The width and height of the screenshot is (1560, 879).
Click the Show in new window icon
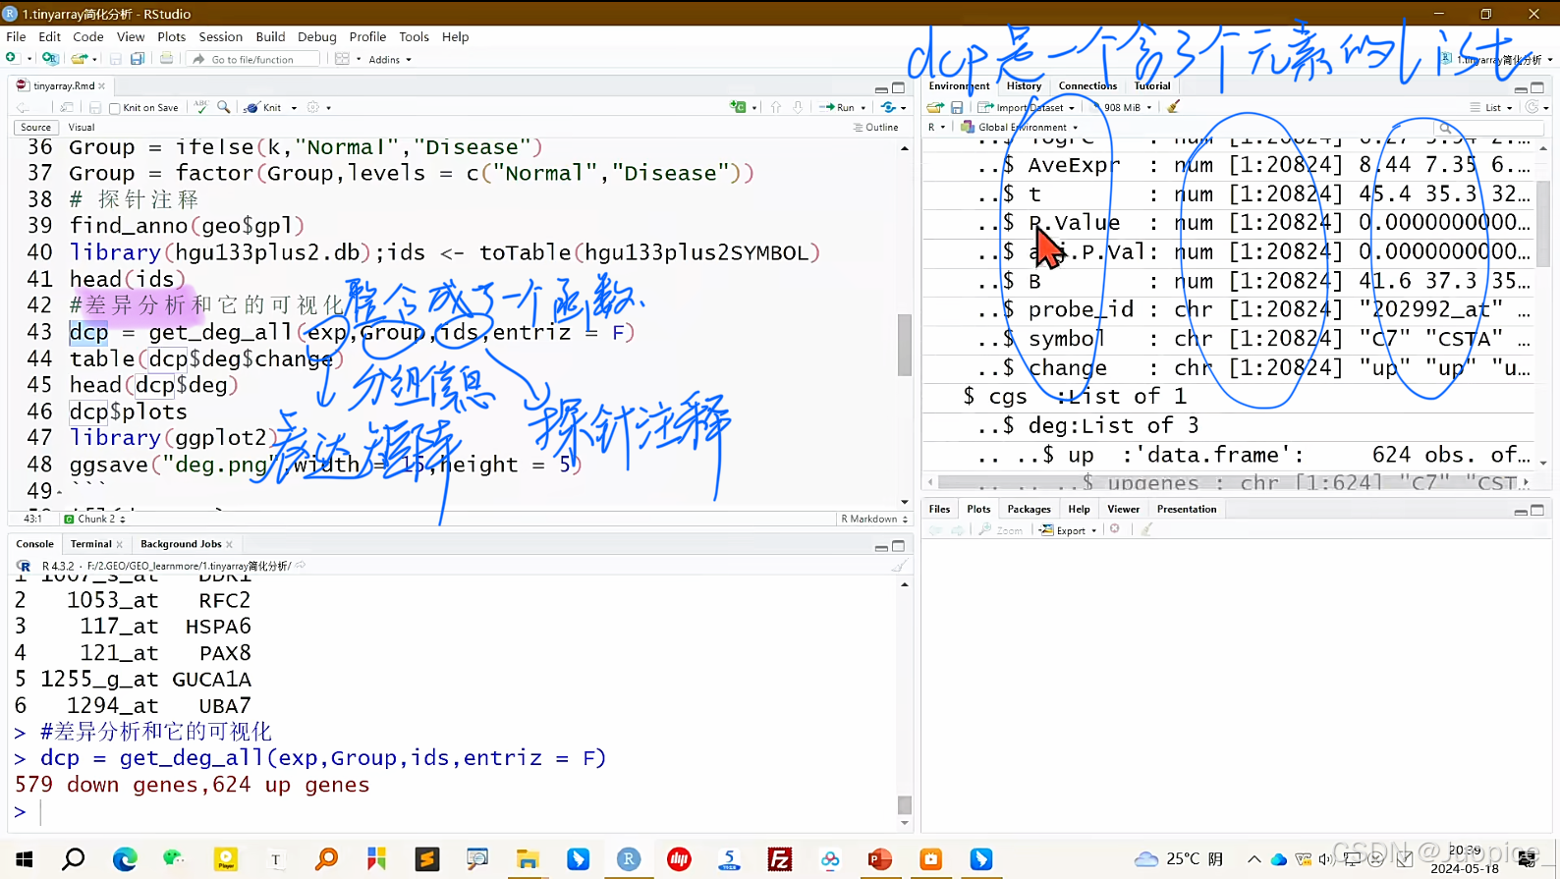pyautogui.click(x=67, y=107)
